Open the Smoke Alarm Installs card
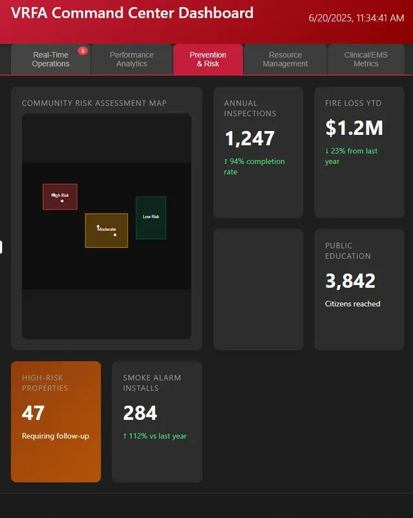This screenshot has height=518, width=413. [157, 421]
